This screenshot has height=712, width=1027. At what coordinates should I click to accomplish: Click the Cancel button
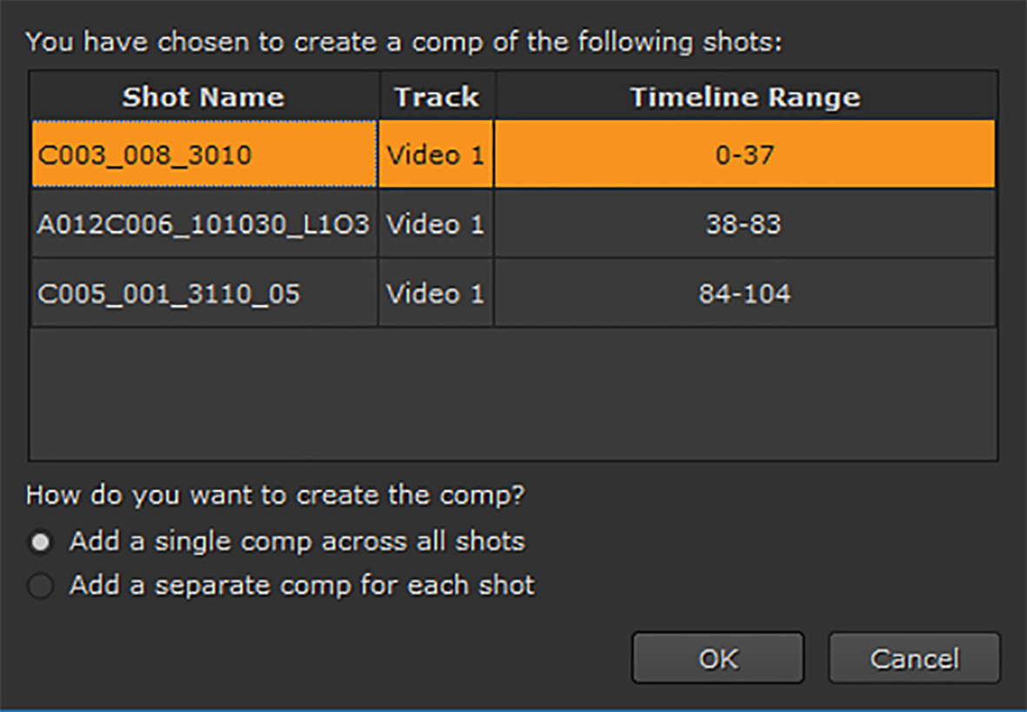(x=914, y=658)
